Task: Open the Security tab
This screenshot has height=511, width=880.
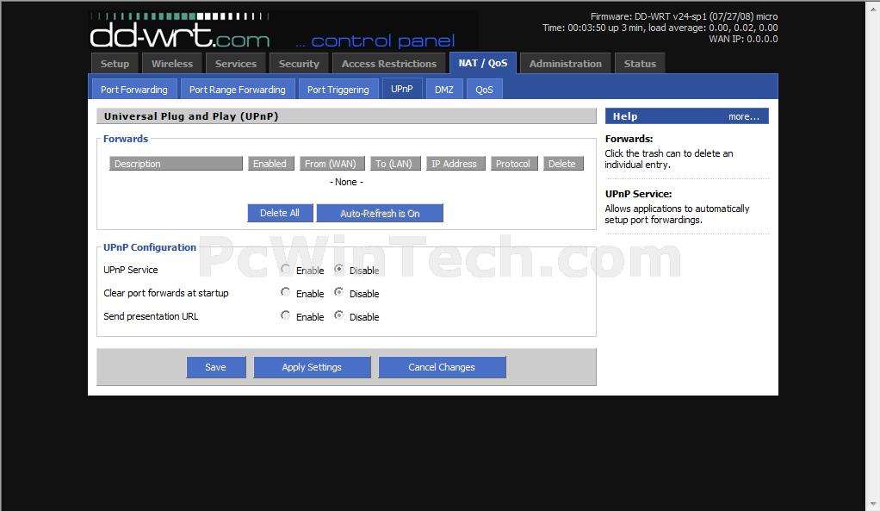Action: [299, 64]
